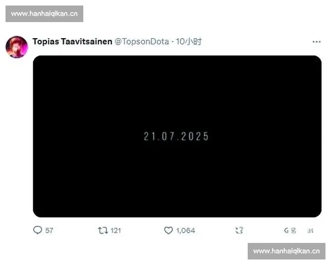The height and width of the screenshot is (265, 331).
Task: Click the @TopsonDota handle
Action: [142, 41]
